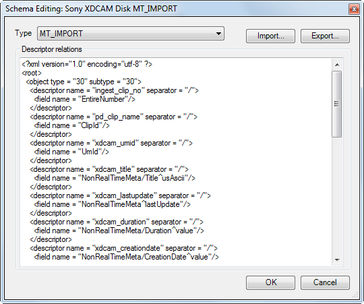Confirm schema changes with OK

[x=270, y=282]
